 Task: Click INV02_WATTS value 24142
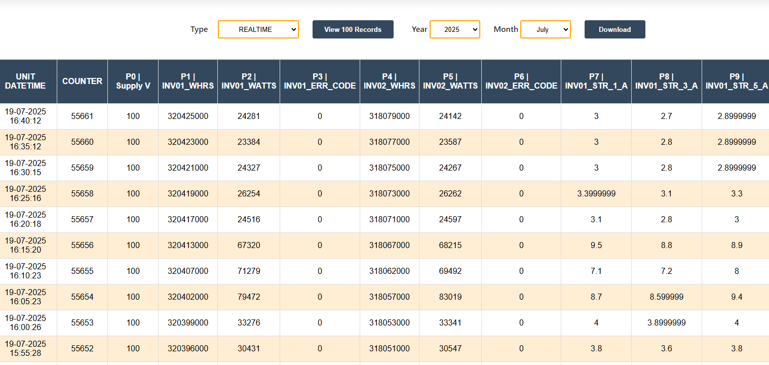pos(450,116)
